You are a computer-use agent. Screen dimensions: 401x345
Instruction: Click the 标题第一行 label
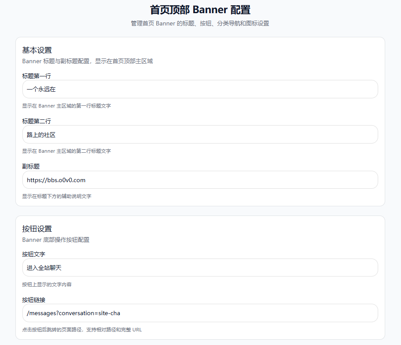point(36,76)
